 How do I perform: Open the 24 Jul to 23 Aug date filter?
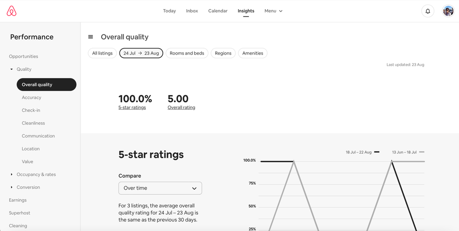click(141, 53)
